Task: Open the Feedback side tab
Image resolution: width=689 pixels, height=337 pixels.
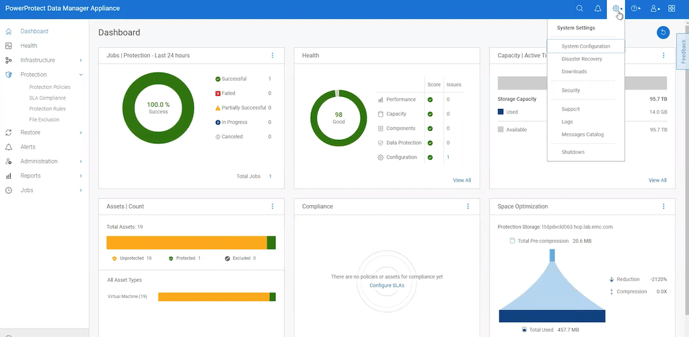Action: (x=683, y=51)
